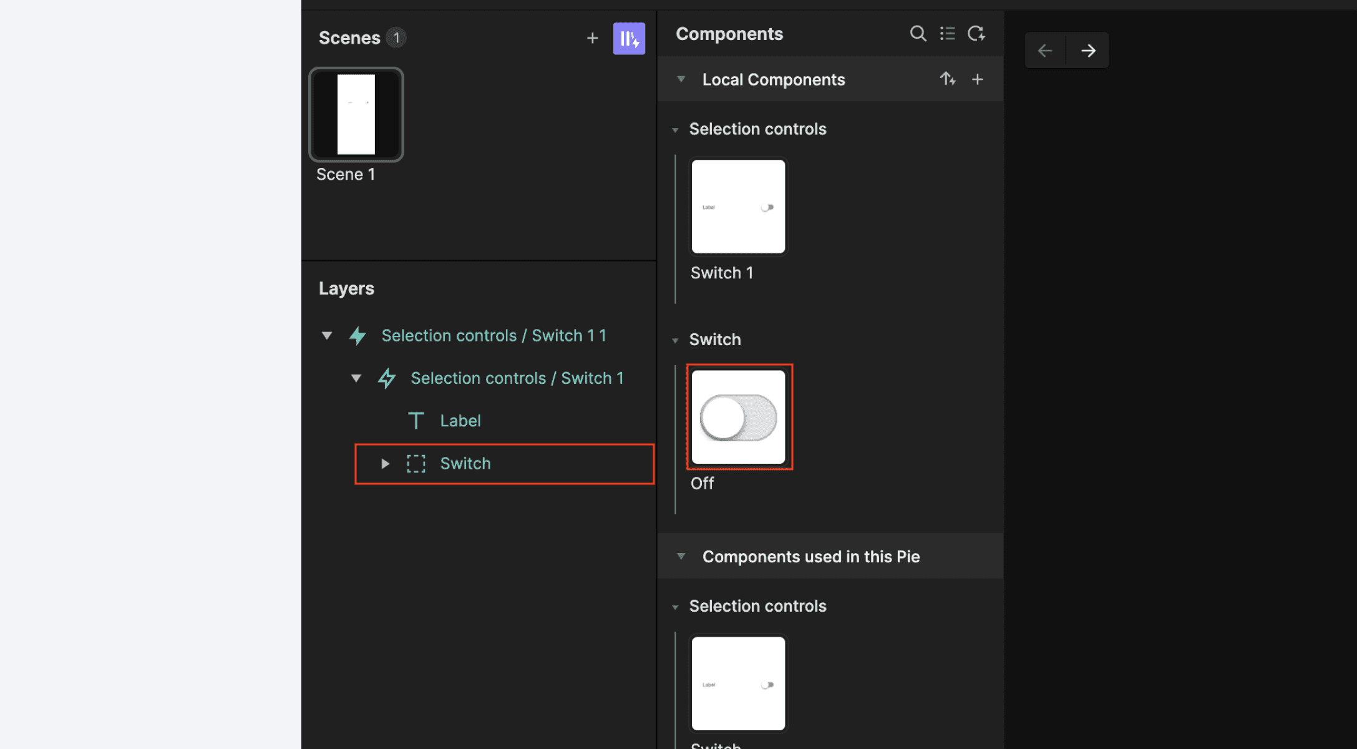Collapse Components used in this Pie
Image resolution: width=1357 pixels, height=749 pixels.
(681, 556)
